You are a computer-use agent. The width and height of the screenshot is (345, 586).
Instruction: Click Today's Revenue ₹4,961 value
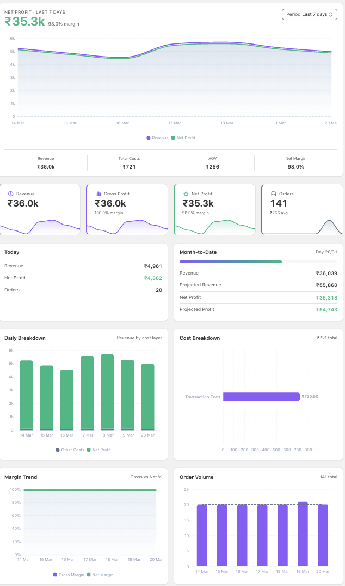[x=153, y=266]
